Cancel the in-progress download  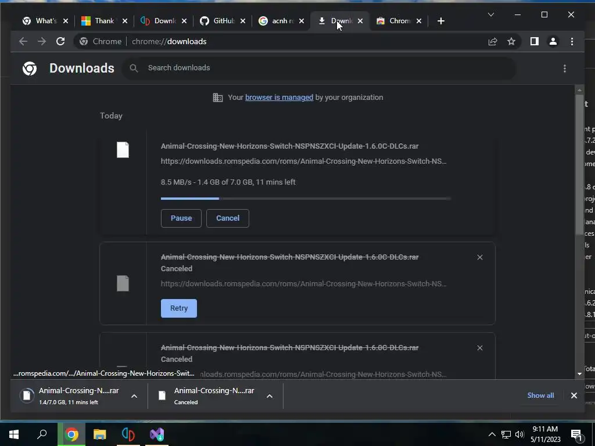(228, 218)
